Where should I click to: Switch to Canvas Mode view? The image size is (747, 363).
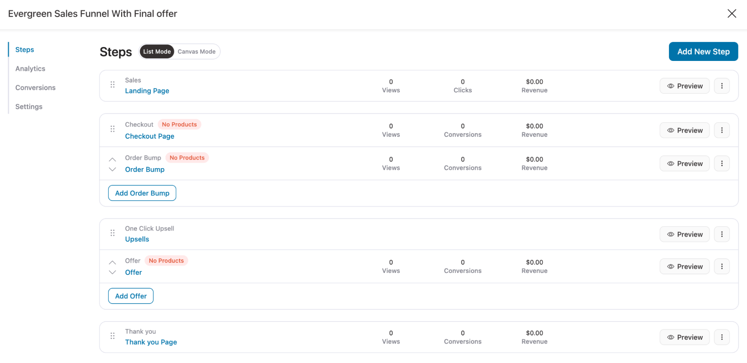[197, 52]
